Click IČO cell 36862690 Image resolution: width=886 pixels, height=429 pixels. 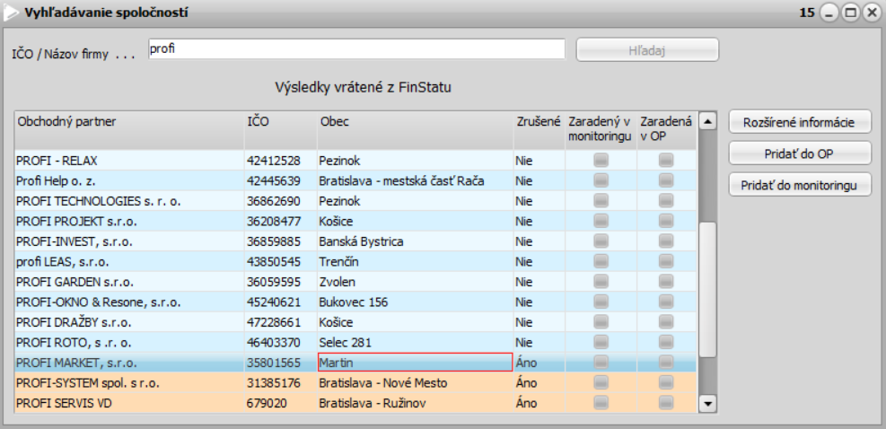coord(281,201)
